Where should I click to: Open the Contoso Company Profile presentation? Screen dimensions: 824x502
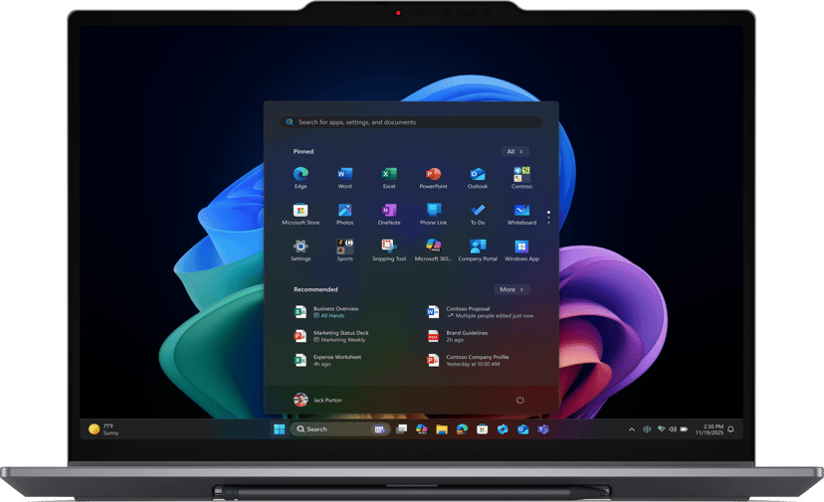[x=468, y=360]
